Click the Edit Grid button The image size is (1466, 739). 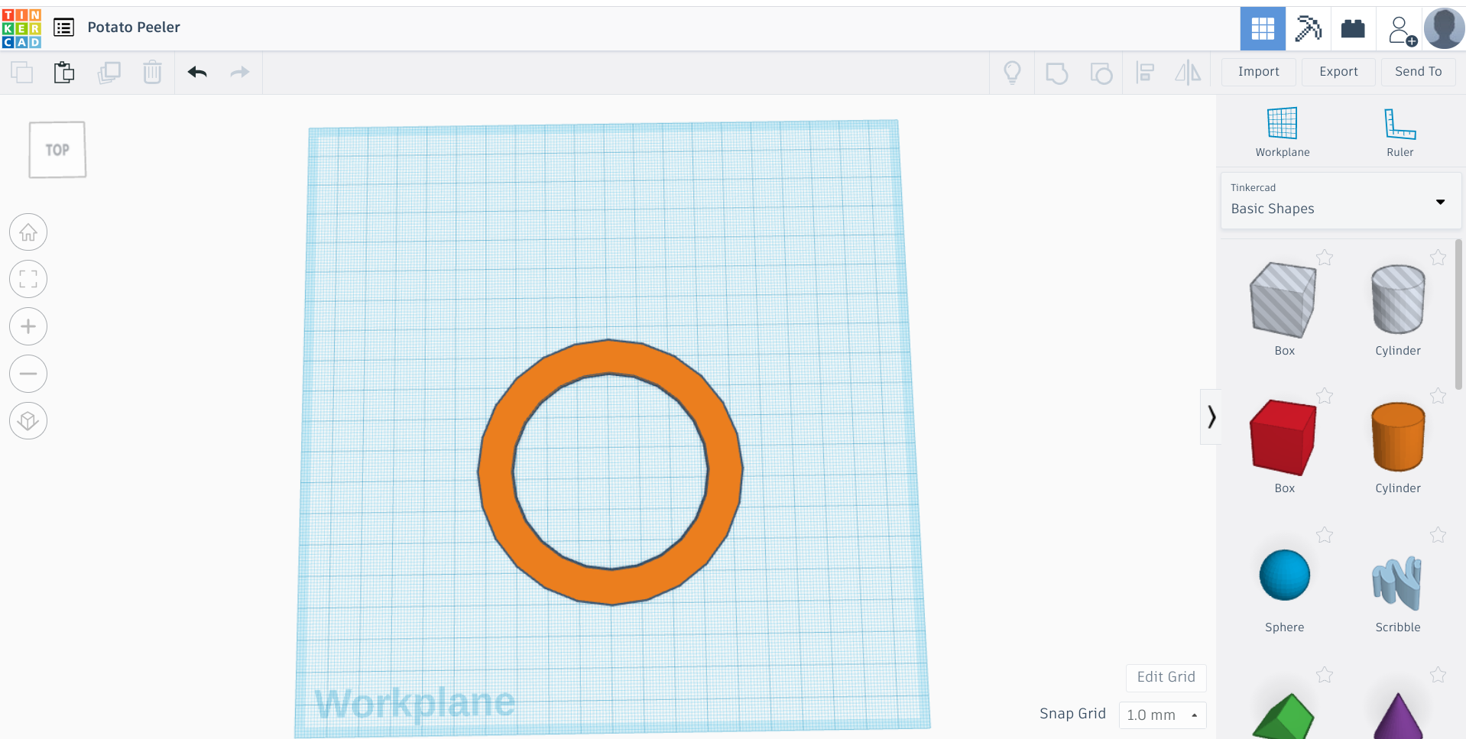(1166, 677)
